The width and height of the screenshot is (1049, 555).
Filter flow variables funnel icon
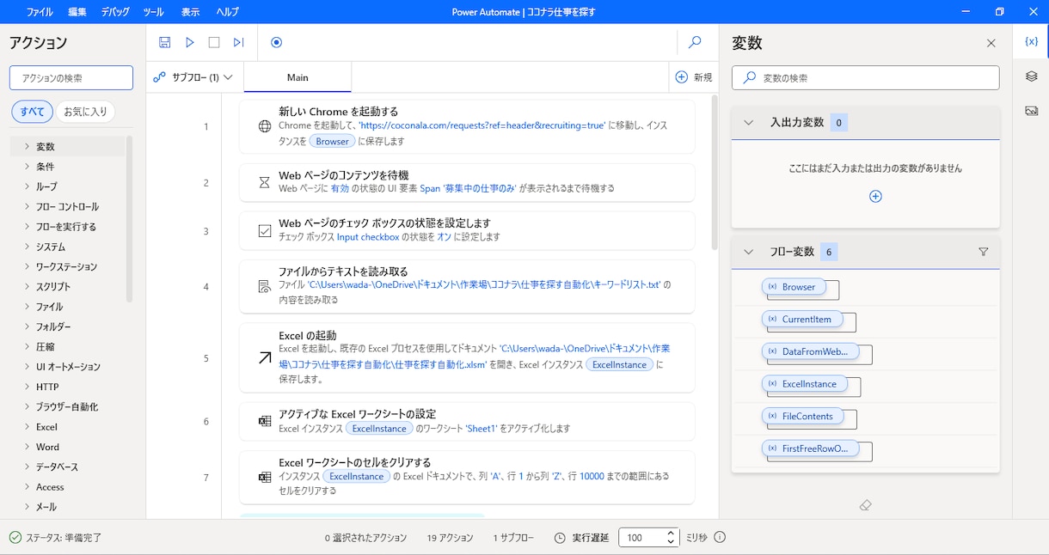pyautogui.click(x=984, y=252)
